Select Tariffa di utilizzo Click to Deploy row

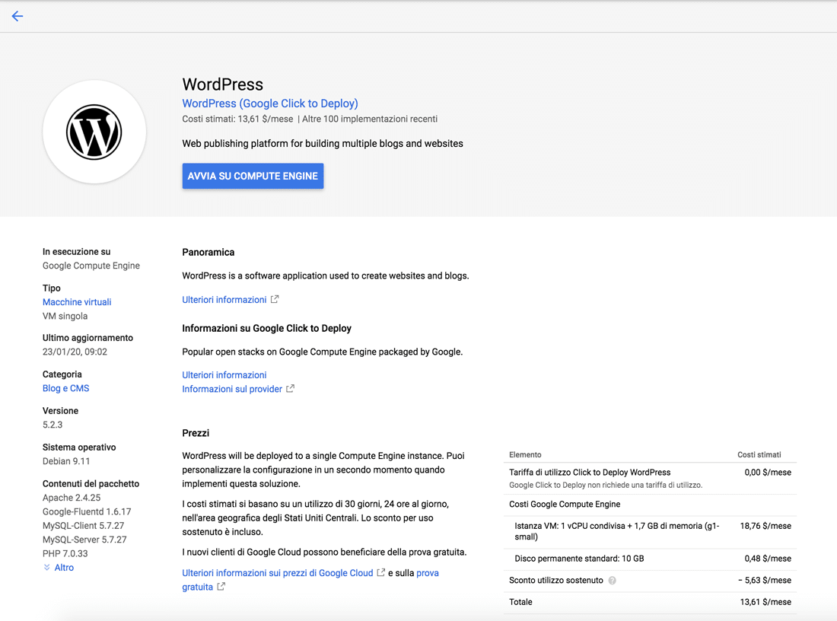[650, 479]
